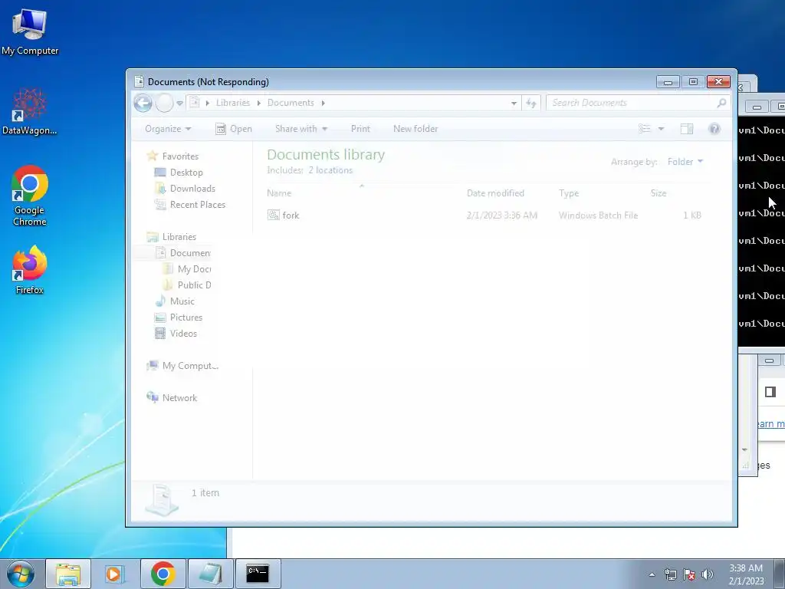Click the 2 locations link
The height and width of the screenshot is (589, 785).
tap(330, 170)
